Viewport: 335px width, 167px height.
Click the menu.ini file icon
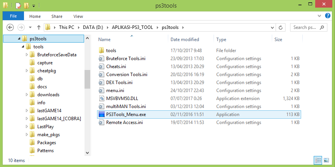[102, 91]
